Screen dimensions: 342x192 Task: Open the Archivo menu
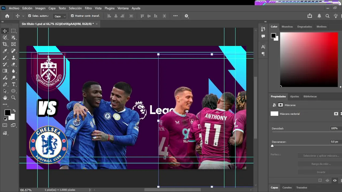coord(14,8)
